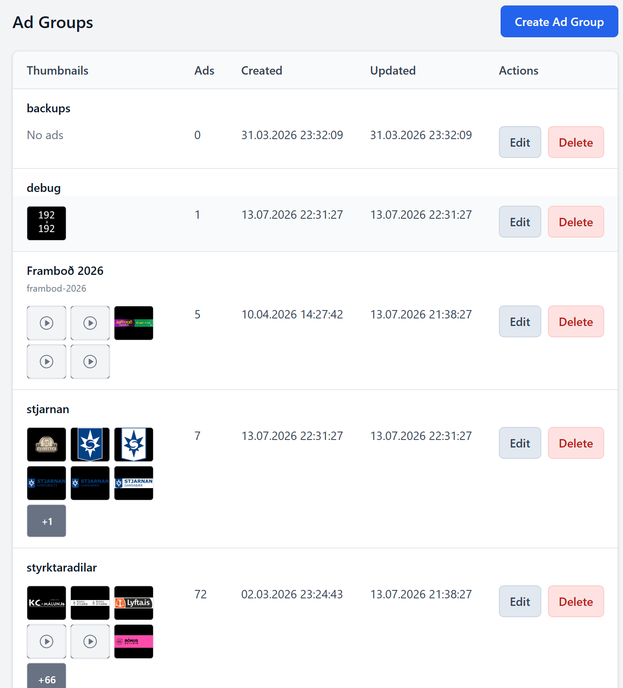The image size is (623, 688).
Task: Select the purple-green banner thumbnail in Framboð 2026
Action: [x=134, y=323]
